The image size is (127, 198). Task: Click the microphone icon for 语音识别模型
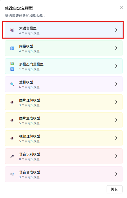(12, 156)
